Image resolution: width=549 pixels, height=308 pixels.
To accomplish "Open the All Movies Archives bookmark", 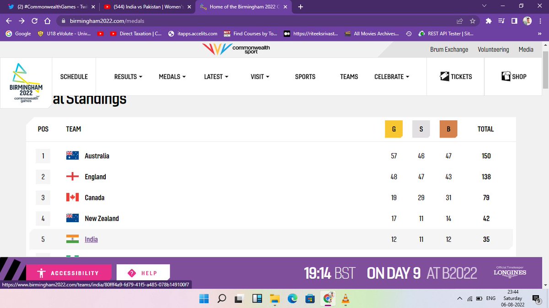I will point(372,33).
